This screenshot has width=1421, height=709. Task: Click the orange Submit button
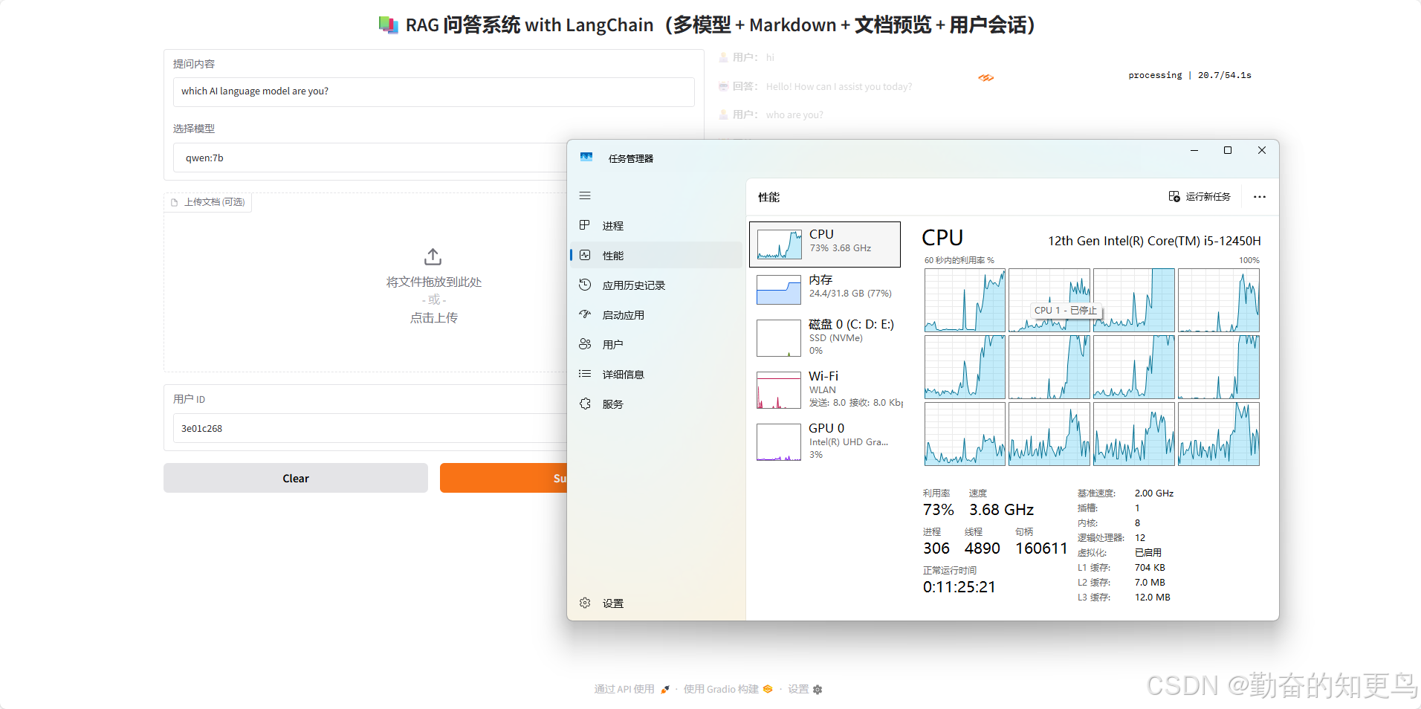coord(504,479)
